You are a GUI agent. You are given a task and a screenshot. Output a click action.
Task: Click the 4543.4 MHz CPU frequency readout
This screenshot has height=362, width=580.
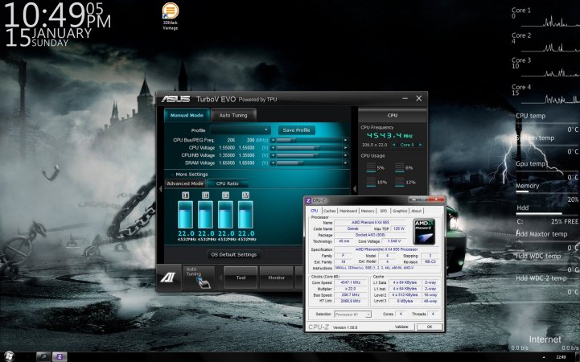(389, 136)
